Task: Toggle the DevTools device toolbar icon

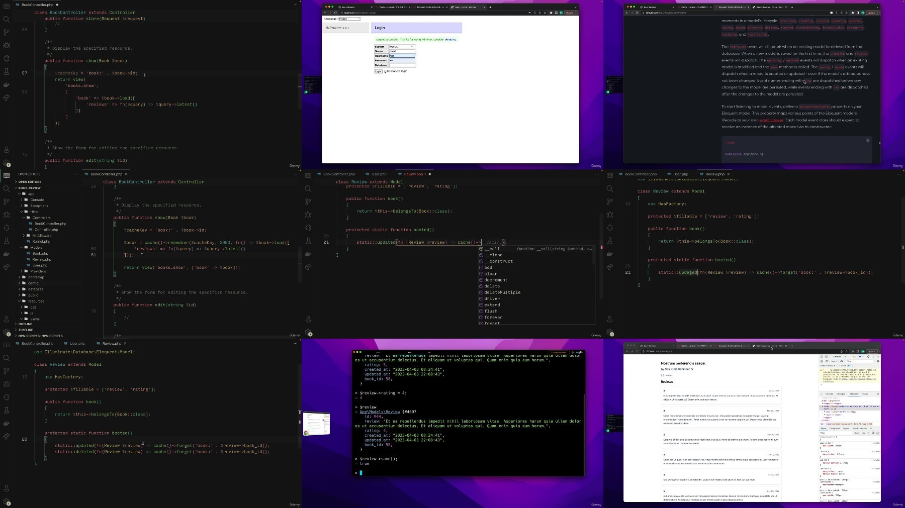Action: coord(827,357)
